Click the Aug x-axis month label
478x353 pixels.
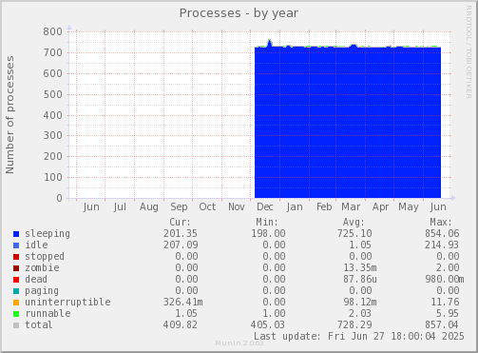point(149,207)
